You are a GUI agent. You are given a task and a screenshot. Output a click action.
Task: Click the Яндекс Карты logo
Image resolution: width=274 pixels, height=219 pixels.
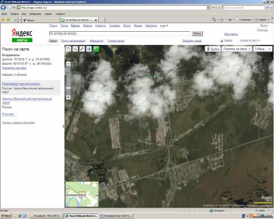tap(22, 36)
